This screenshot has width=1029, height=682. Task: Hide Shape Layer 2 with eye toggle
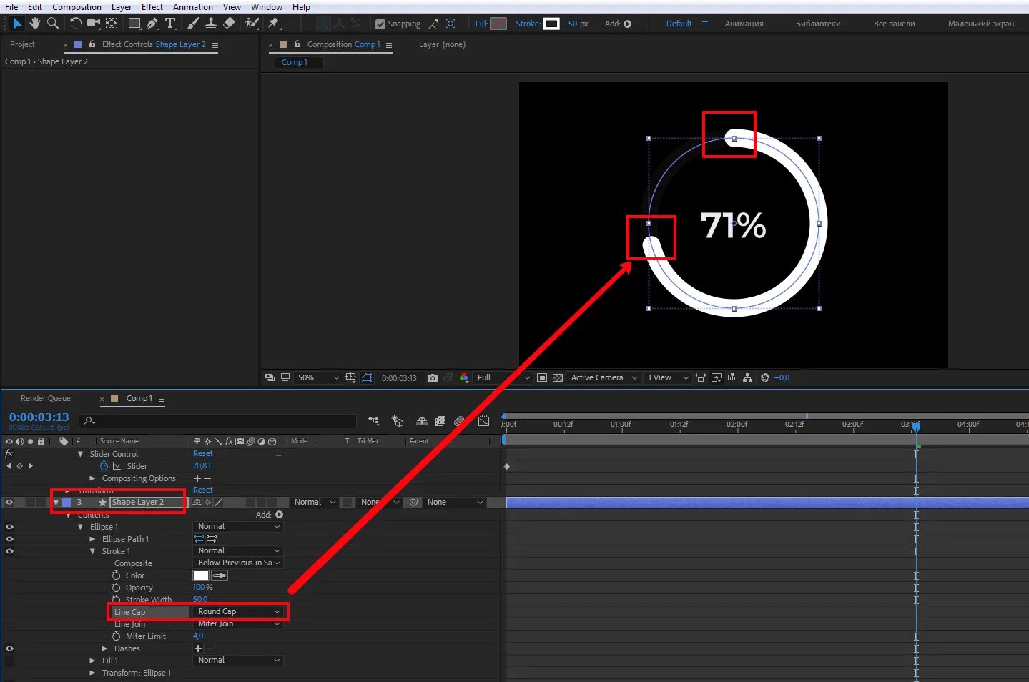pos(9,503)
